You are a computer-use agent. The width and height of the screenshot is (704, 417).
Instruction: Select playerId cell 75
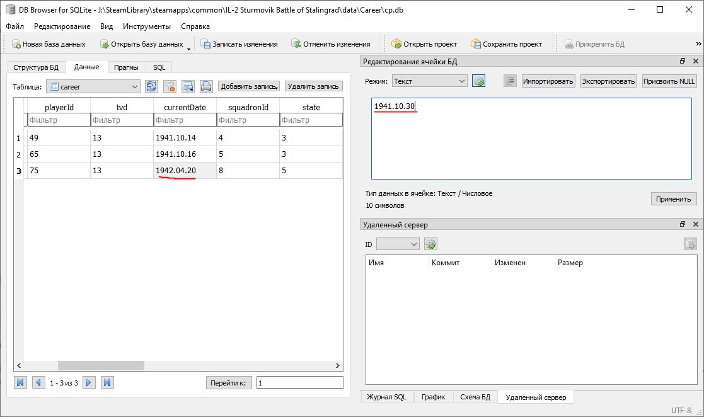[x=59, y=171]
